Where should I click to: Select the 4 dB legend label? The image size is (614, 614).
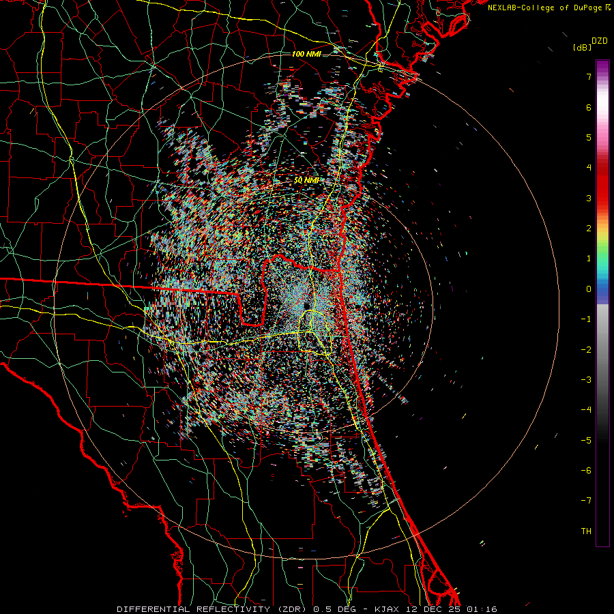tap(589, 168)
